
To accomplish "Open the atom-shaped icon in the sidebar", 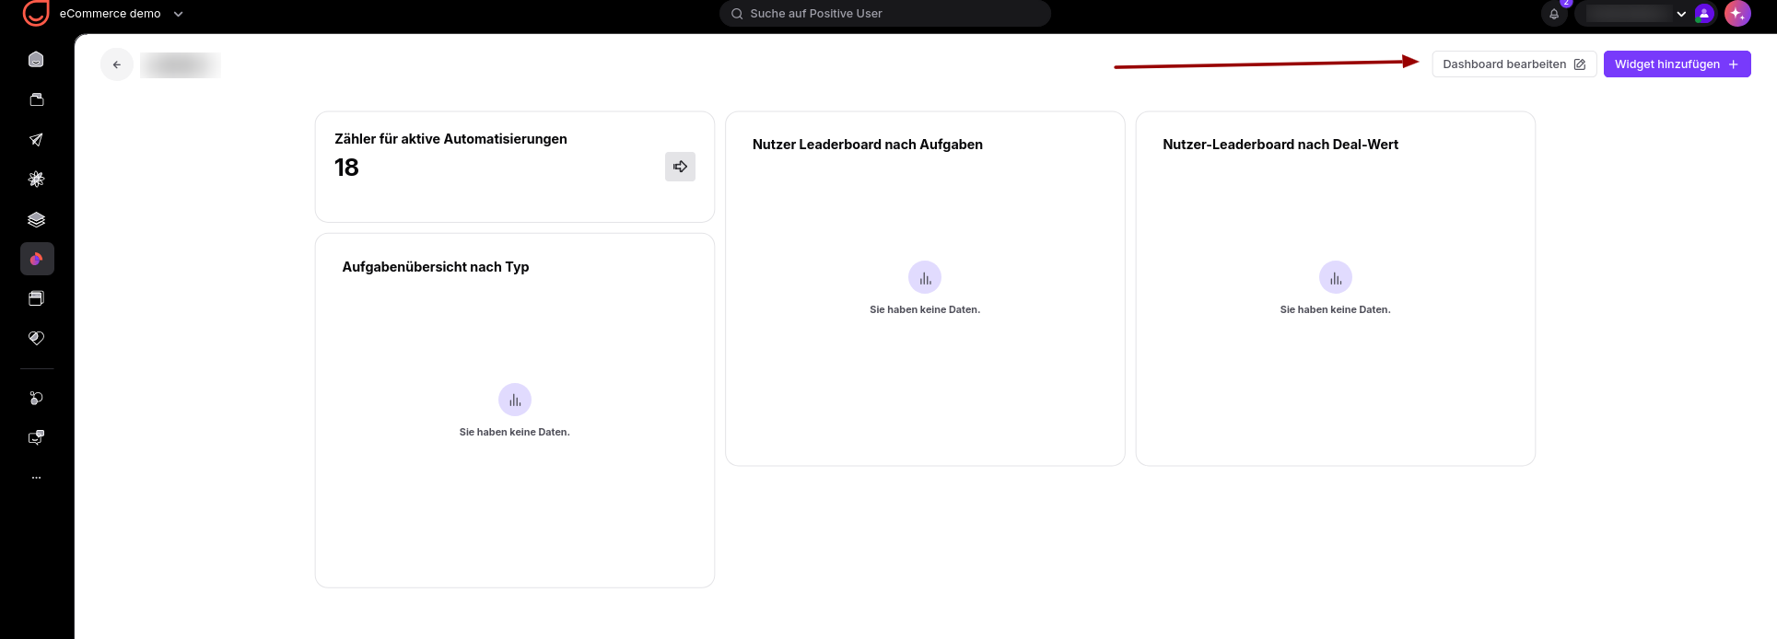I will coord(36,180).
